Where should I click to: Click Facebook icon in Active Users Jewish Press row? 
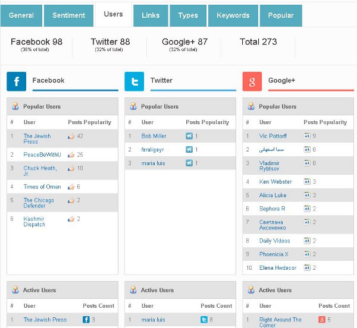(86, 319)
